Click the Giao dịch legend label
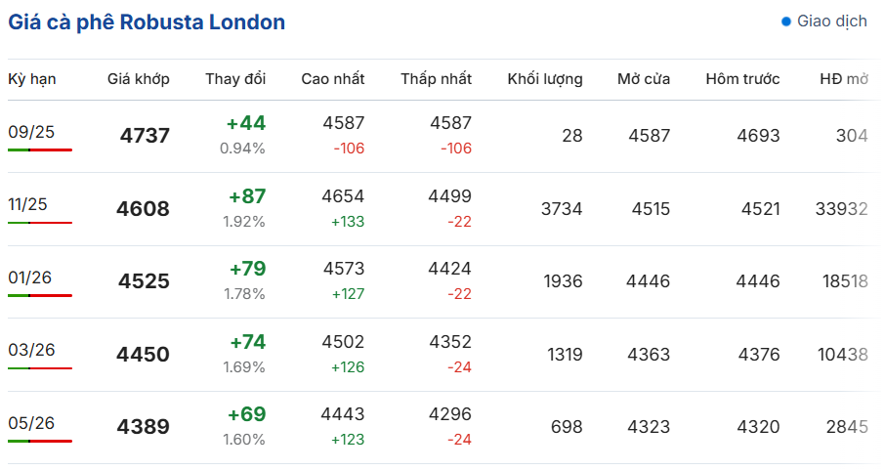Image resolution: width=885 pixels, height=470 pixels. click(832, 21)
